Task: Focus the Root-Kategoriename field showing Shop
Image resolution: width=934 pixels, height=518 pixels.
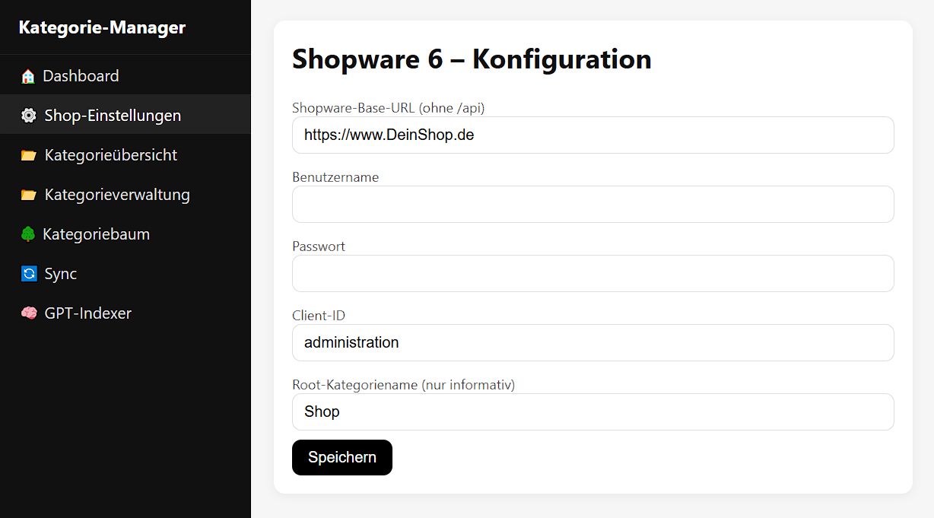Action: click(592, 412)
